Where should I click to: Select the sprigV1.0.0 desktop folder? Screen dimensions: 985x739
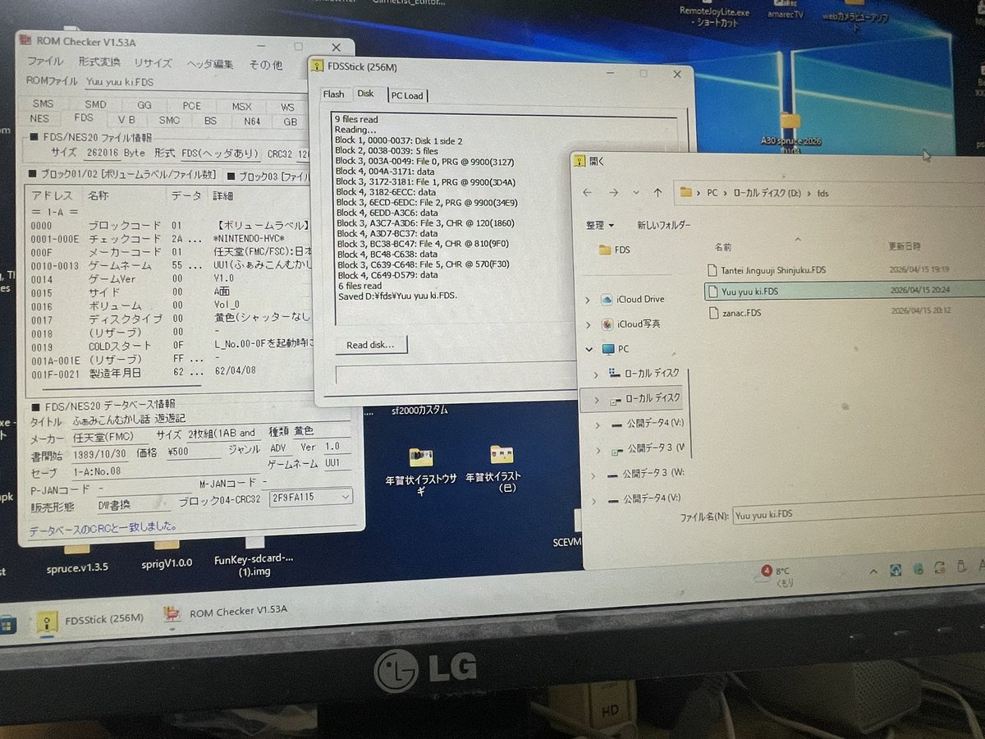[167, 556]
